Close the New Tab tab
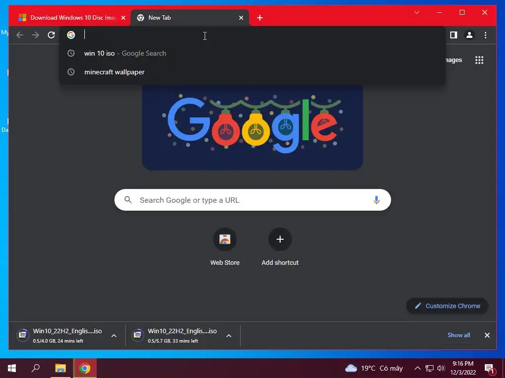The width and height of the screenshot is (505, 378). (241, 18)
